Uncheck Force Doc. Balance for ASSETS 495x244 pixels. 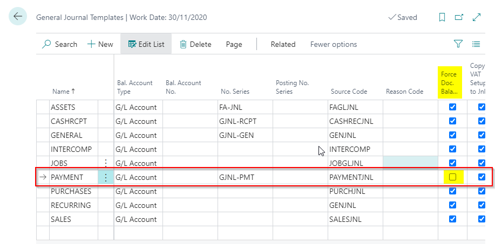click(452, 107)
